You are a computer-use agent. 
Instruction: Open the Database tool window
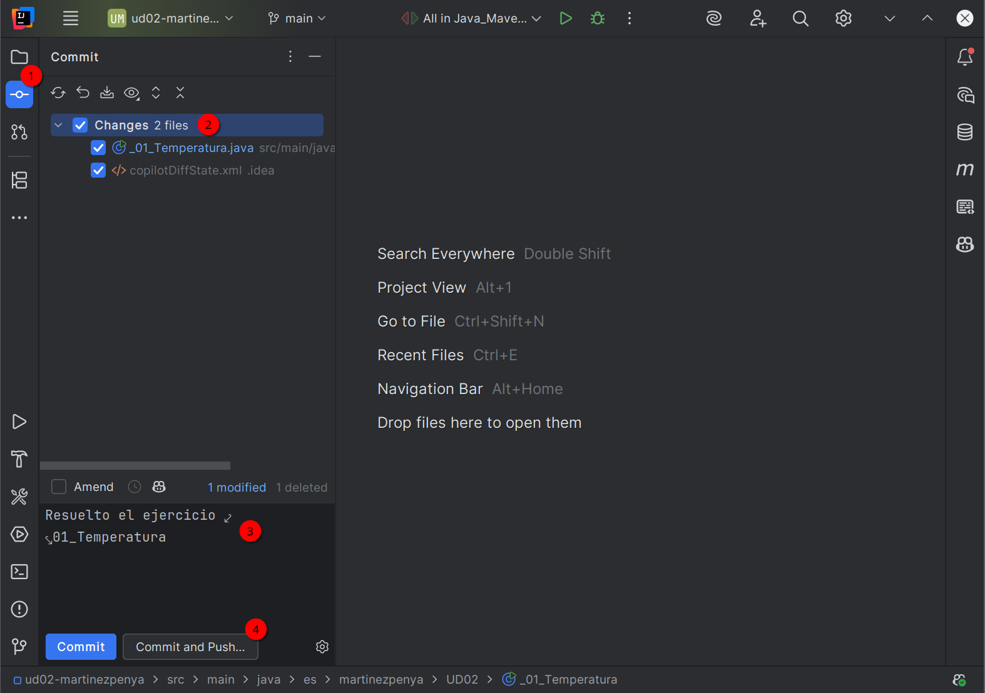click(965, 132)
